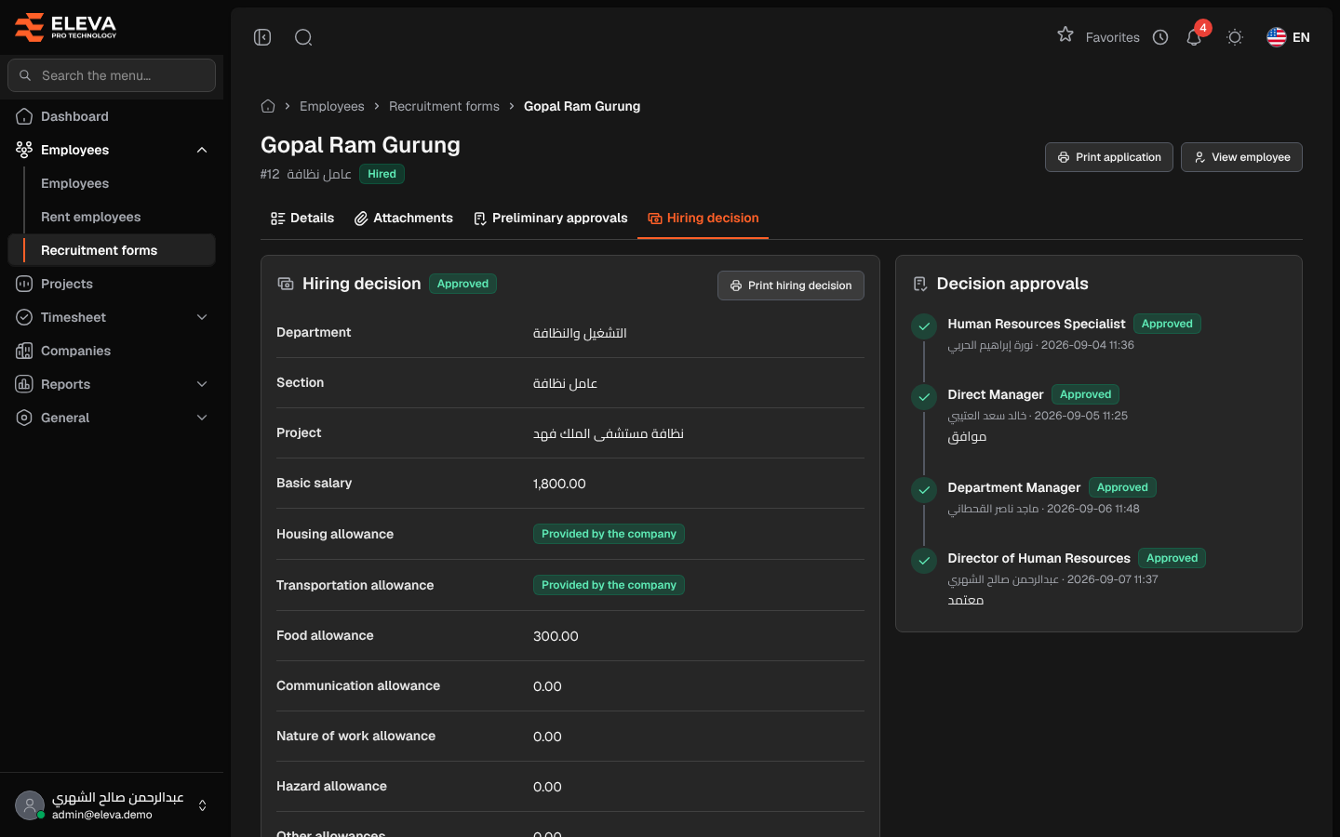Open notifications bell with 4 badge
This screenshot has height=837, width=1340.
pyautogui.click(x=1195, y=36)
